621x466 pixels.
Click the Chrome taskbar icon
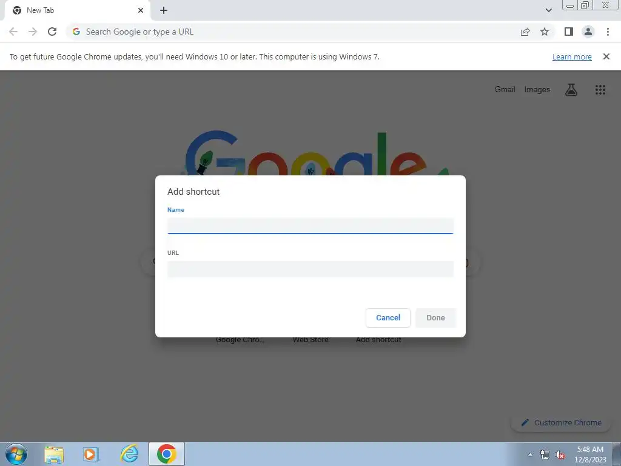pyautogui.click(x=167, y=454)
